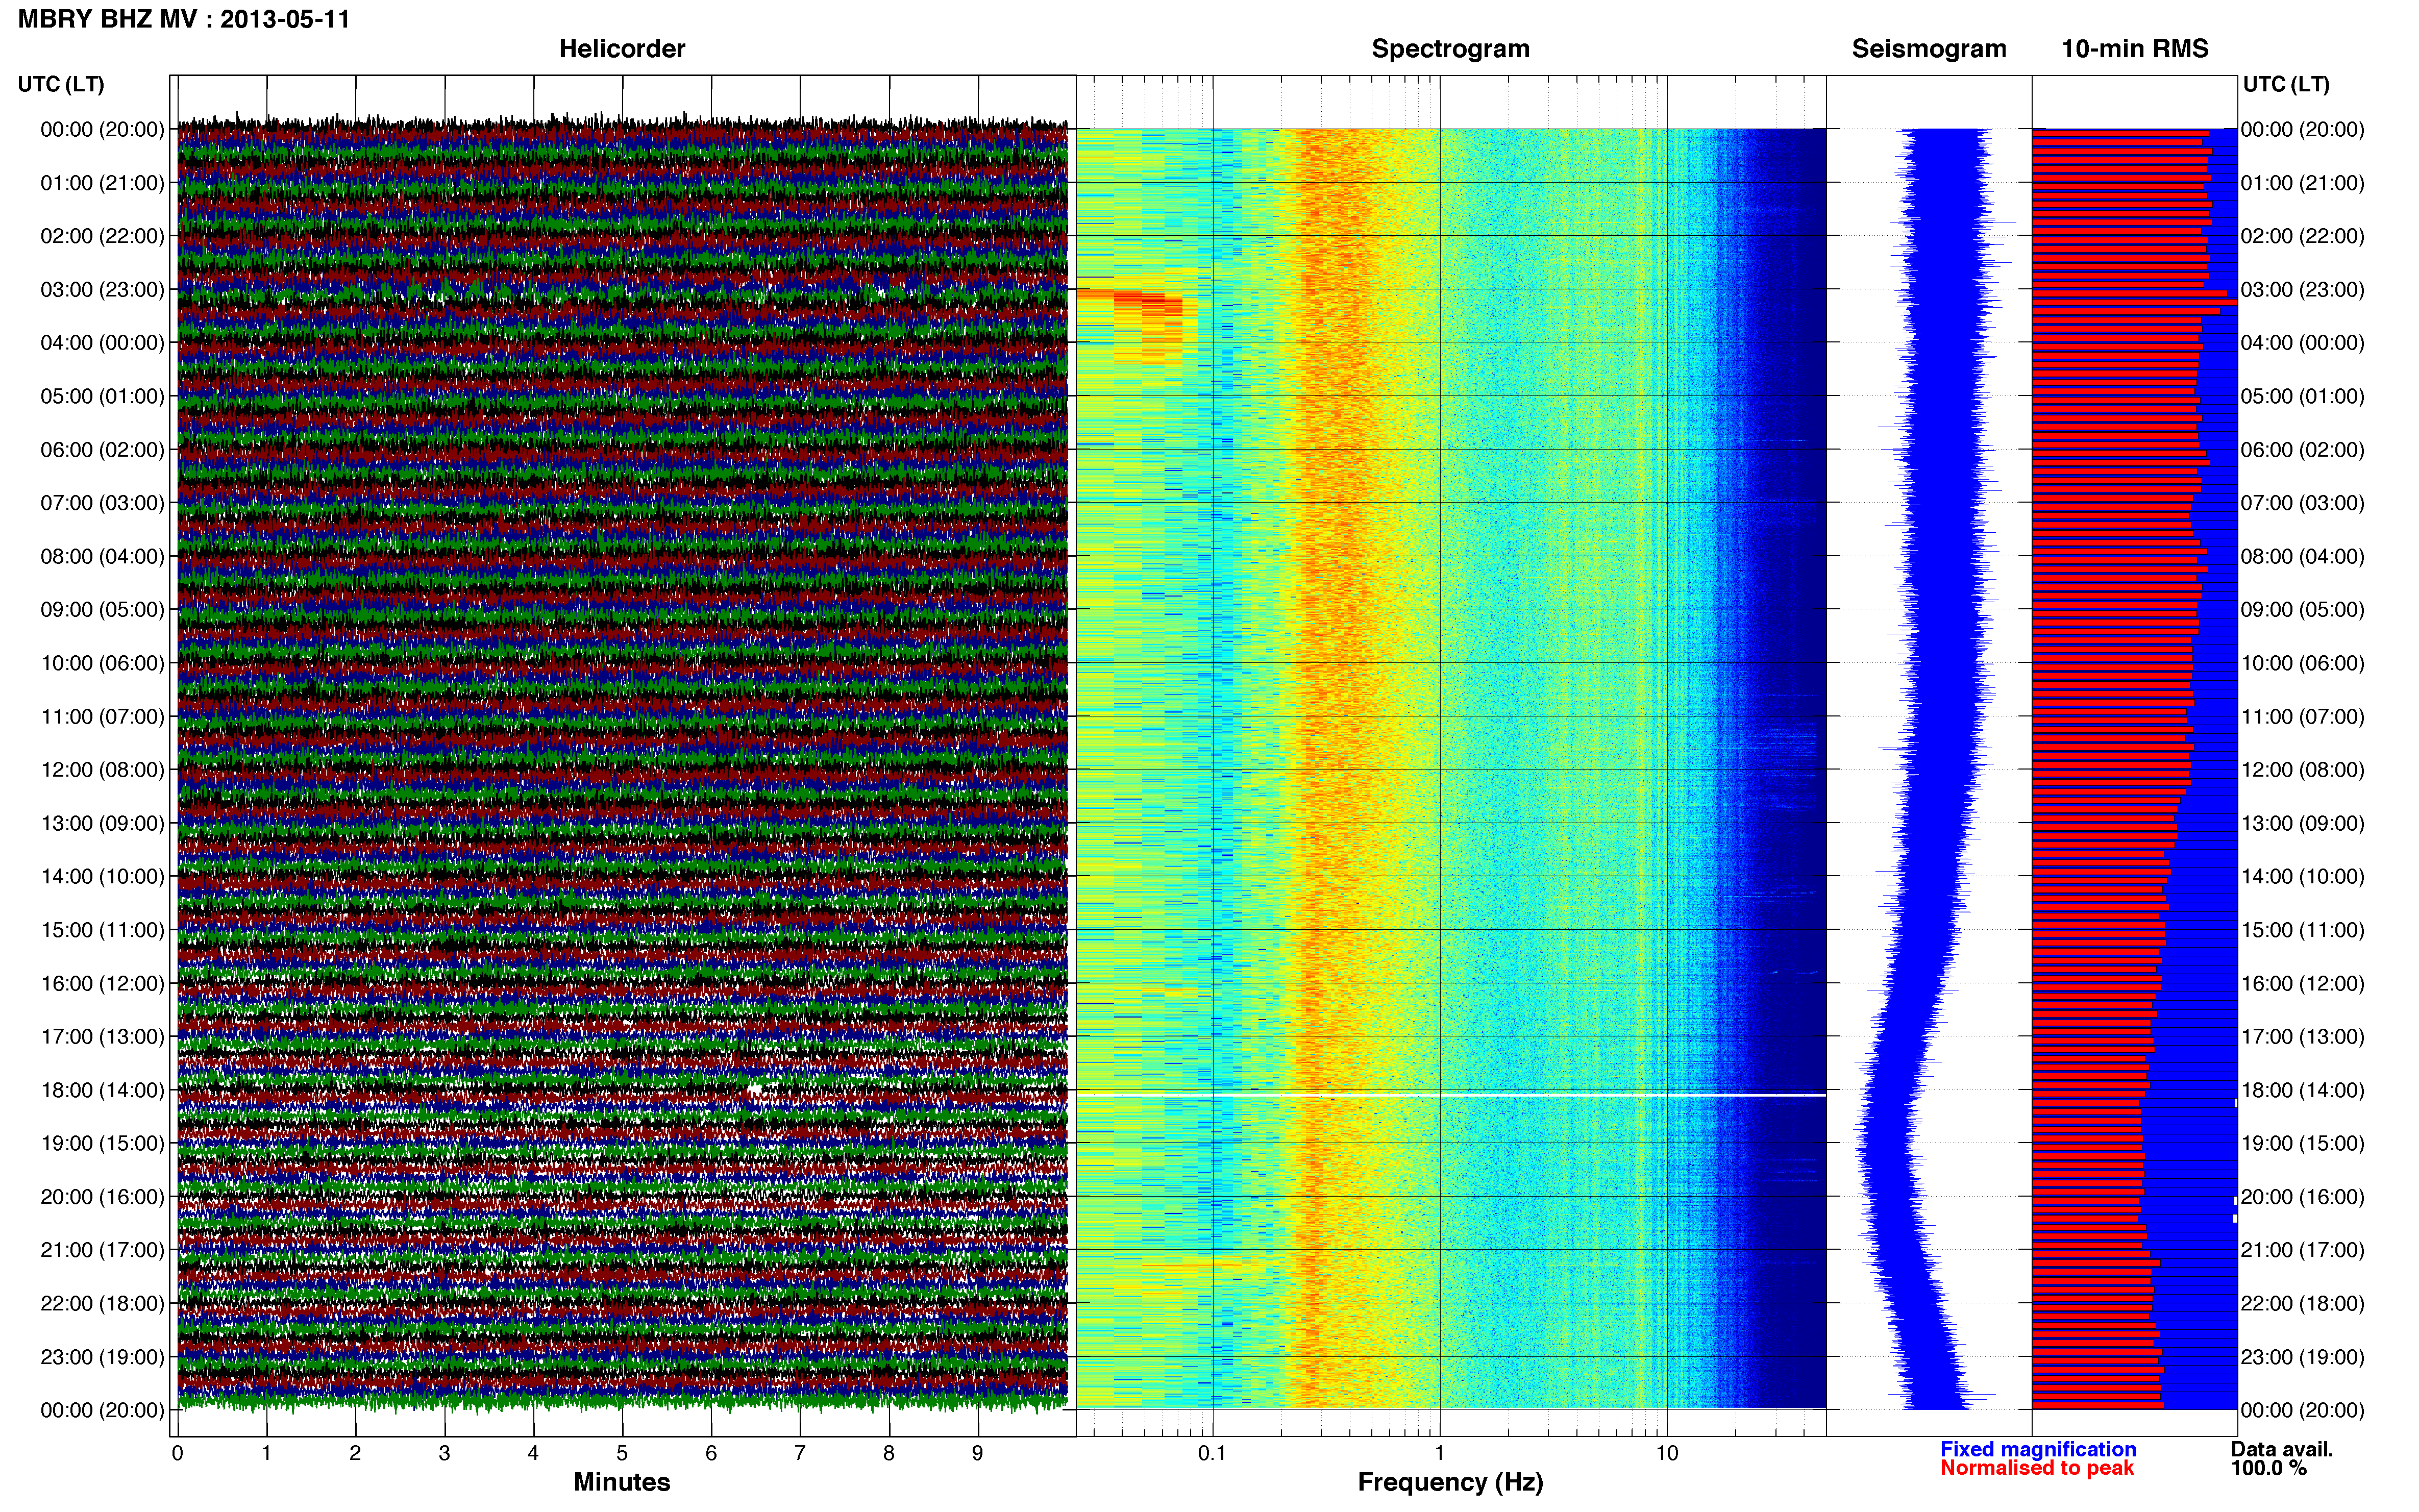Click "15:00 (11:00)" on the right time axis
Image resolution: width=2419 pixels, height=1512 pixels.
(x=2303, y=930)
